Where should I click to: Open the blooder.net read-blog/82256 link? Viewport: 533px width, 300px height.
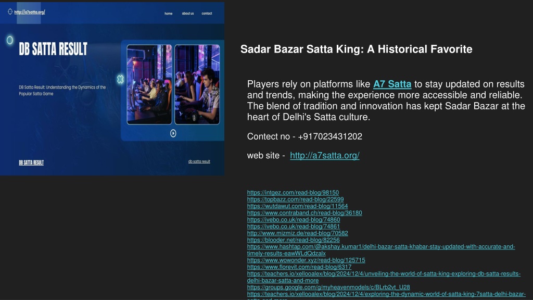point(294,240)
